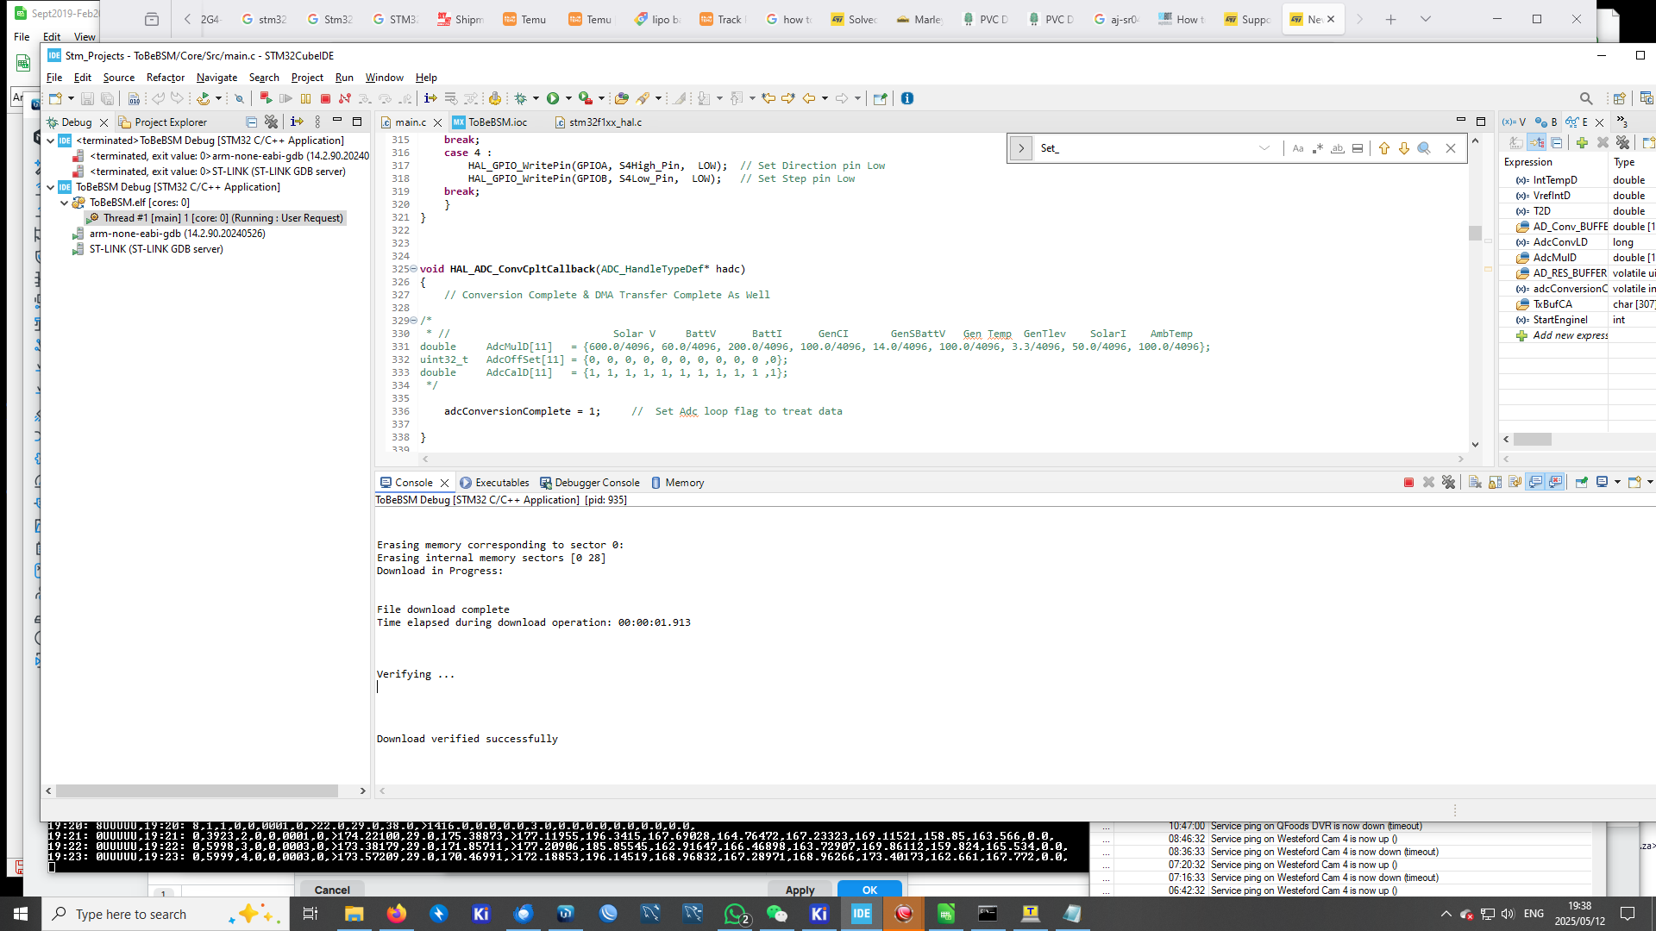Open the Run menu
Screen dimensions: 1656x931
point(344,78)
